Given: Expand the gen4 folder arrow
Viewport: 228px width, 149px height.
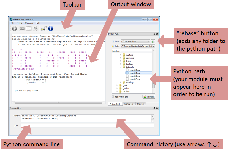Looking at the screenshot, I should point(117,85).
